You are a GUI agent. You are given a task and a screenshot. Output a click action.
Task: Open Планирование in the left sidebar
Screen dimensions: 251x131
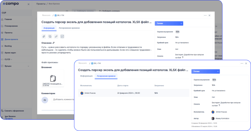pyautogui.click(x=11, y=26)
